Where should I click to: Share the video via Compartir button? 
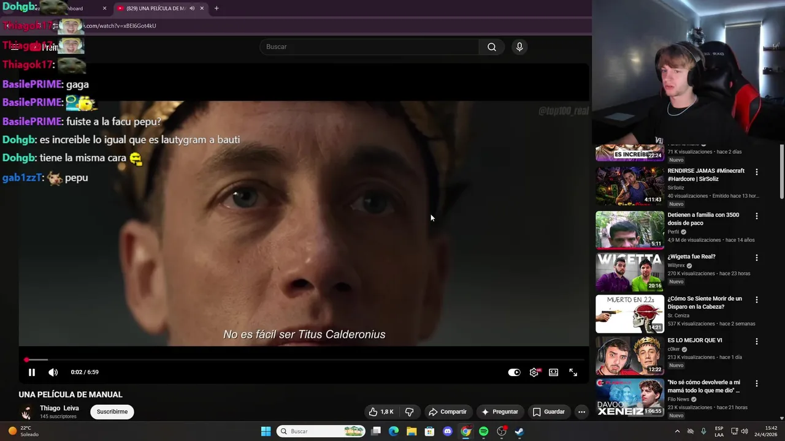point(448,412)
